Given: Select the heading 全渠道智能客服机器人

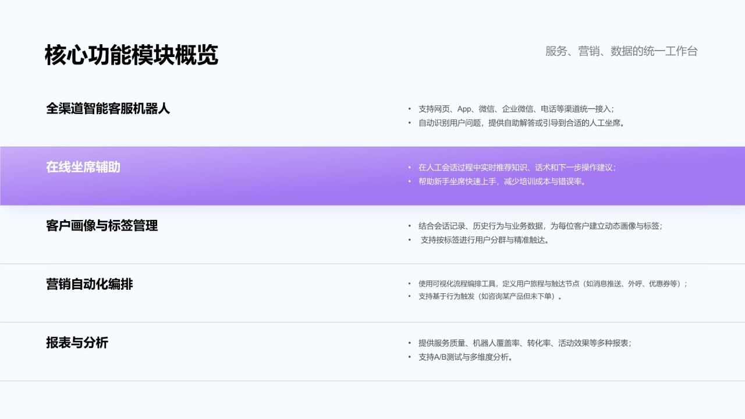Looking at the screenshot, I should 108,108.
